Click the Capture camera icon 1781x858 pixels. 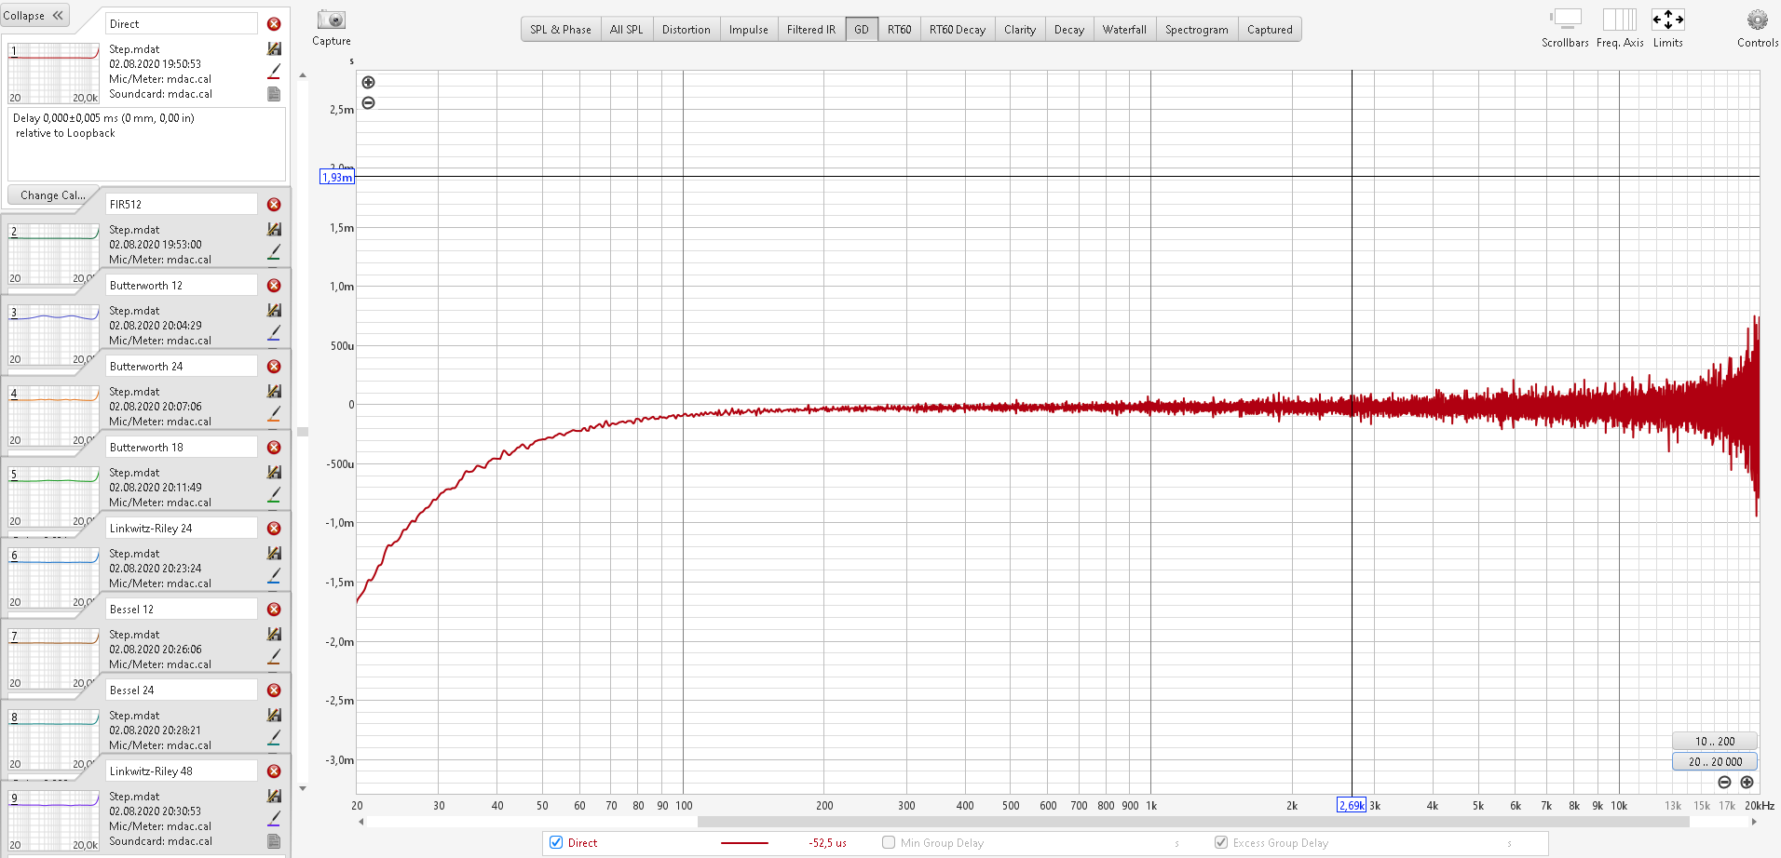331,20
